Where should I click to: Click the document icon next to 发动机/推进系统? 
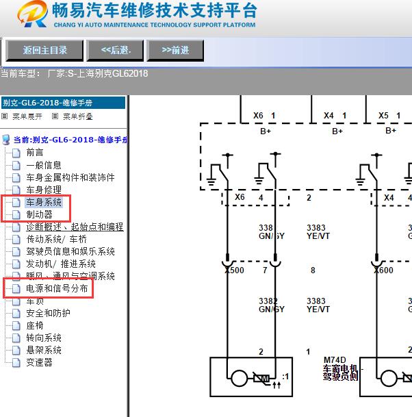16,264
